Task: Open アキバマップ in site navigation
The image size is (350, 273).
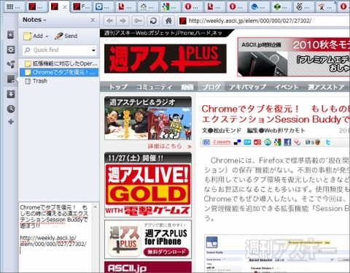Action: 248,87
